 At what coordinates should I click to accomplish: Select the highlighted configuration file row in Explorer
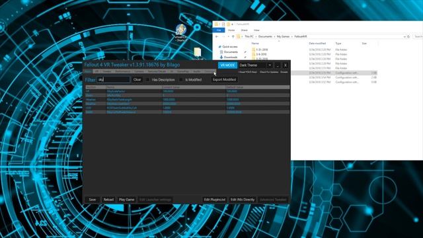coord(334,73)
